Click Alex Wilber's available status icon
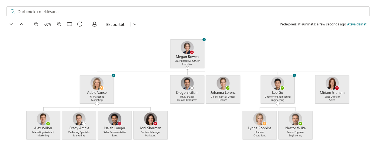 coord(48,124)
